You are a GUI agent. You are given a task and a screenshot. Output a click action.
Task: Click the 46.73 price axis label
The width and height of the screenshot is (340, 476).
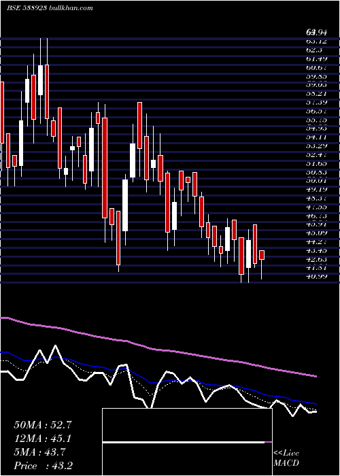click(316, 216)
